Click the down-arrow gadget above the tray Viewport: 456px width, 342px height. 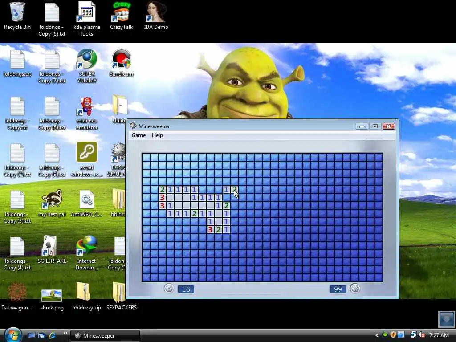pyautogui.click(x=446, y=319)
